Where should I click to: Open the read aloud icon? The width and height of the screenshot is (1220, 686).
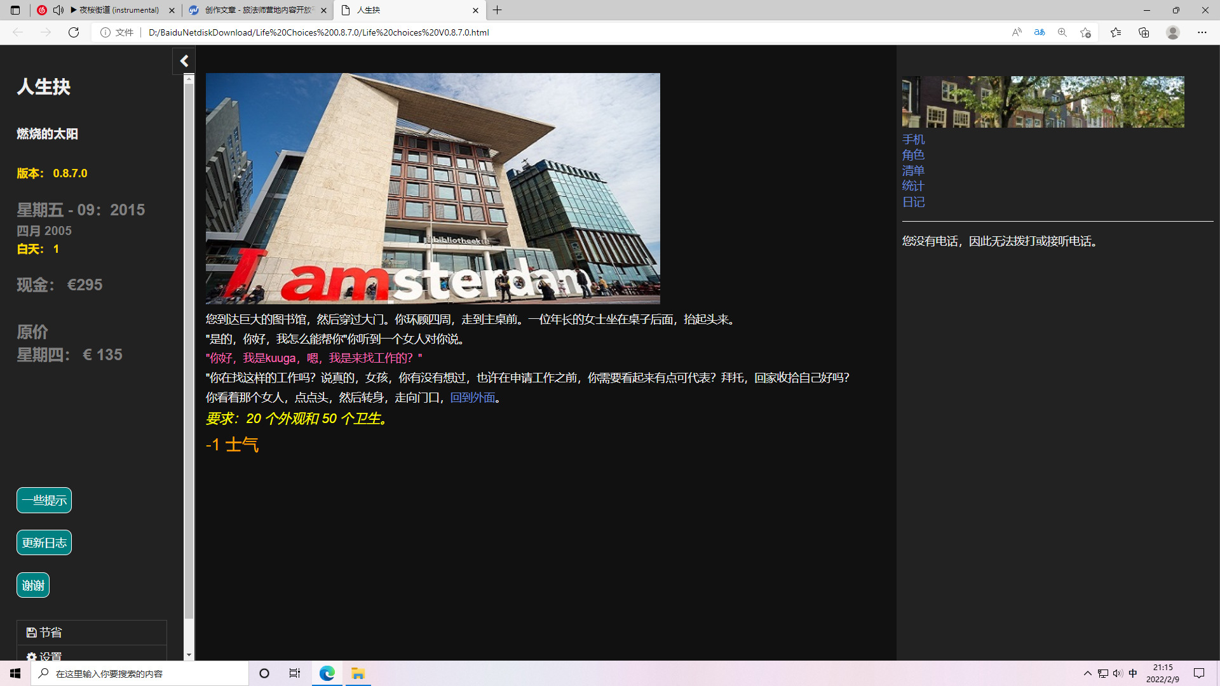1017,32
